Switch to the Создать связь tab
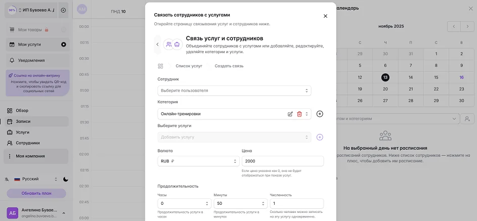 click(229, 66)
